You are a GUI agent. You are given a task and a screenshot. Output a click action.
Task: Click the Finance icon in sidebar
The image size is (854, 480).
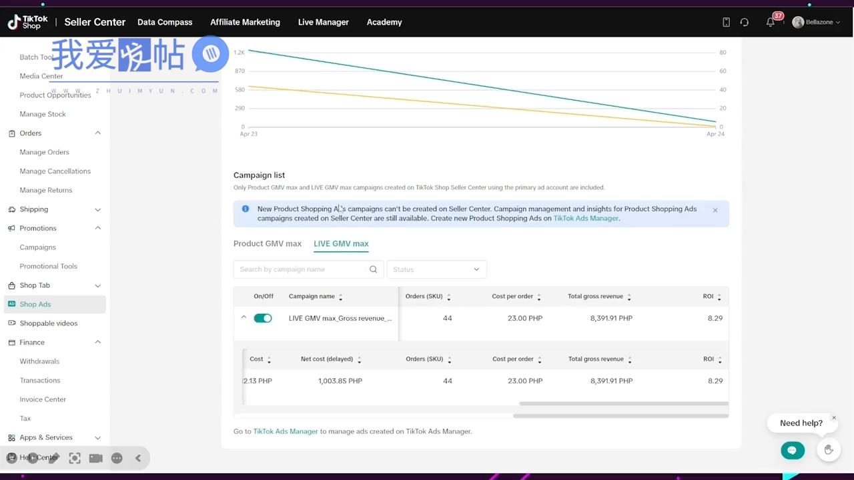[x=12, y=342]
